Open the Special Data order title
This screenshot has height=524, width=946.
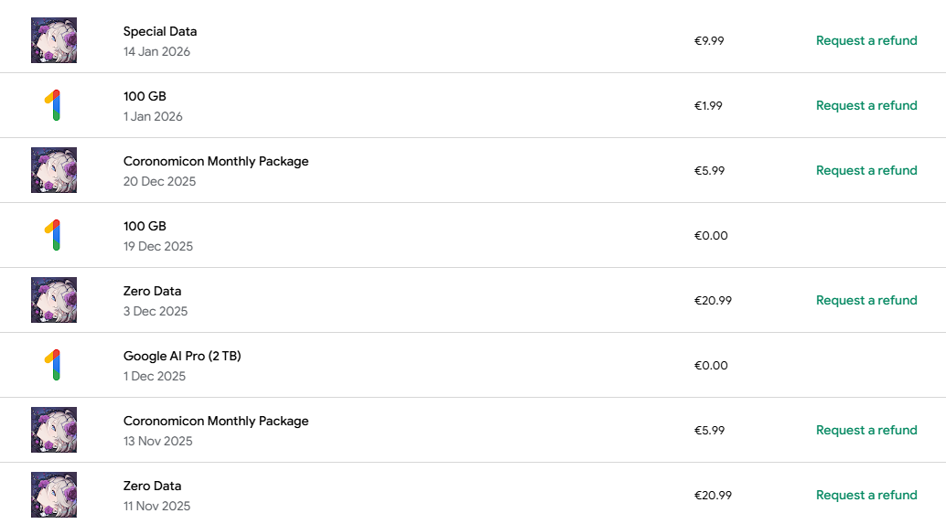coord(160,31)
